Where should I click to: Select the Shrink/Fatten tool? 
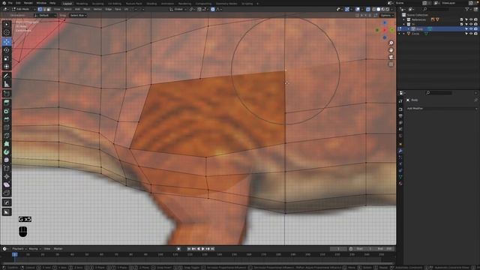pos(7,177)
